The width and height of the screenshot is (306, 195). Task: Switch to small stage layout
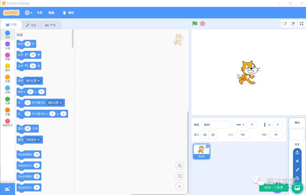pos(285,24)
